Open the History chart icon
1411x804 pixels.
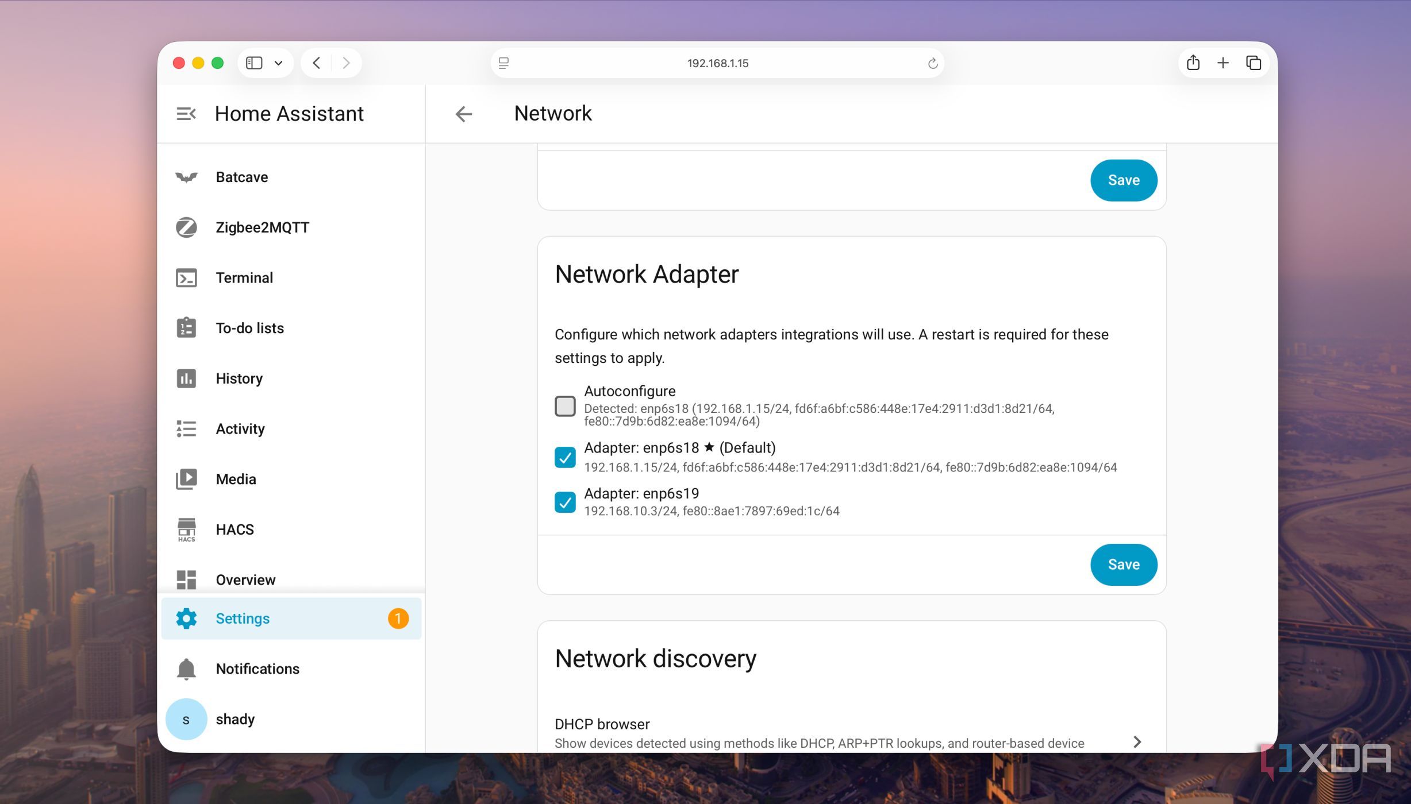tap(186, 378)
